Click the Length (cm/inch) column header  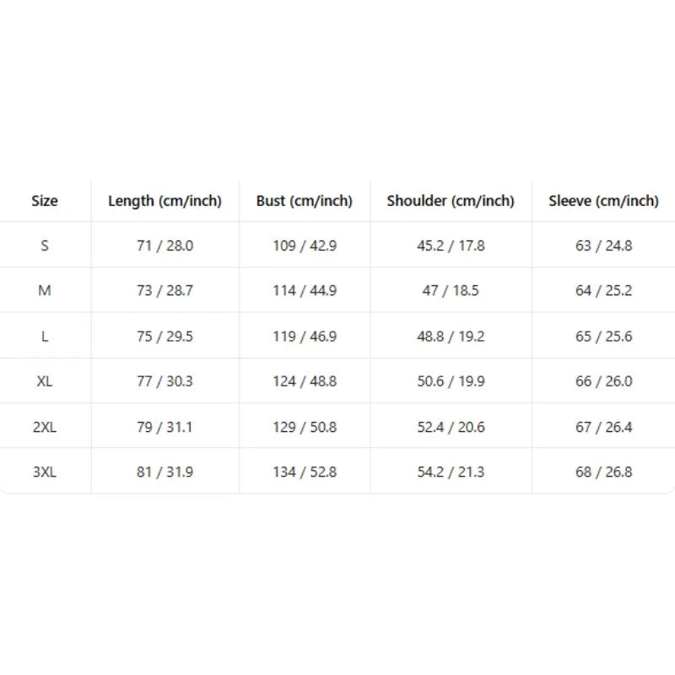coord(165,201)
